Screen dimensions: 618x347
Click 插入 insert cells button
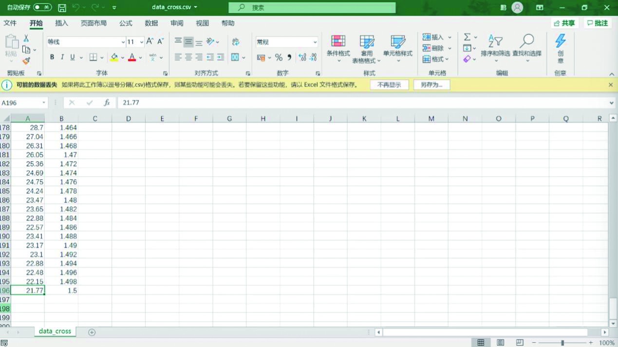point(433,37)
